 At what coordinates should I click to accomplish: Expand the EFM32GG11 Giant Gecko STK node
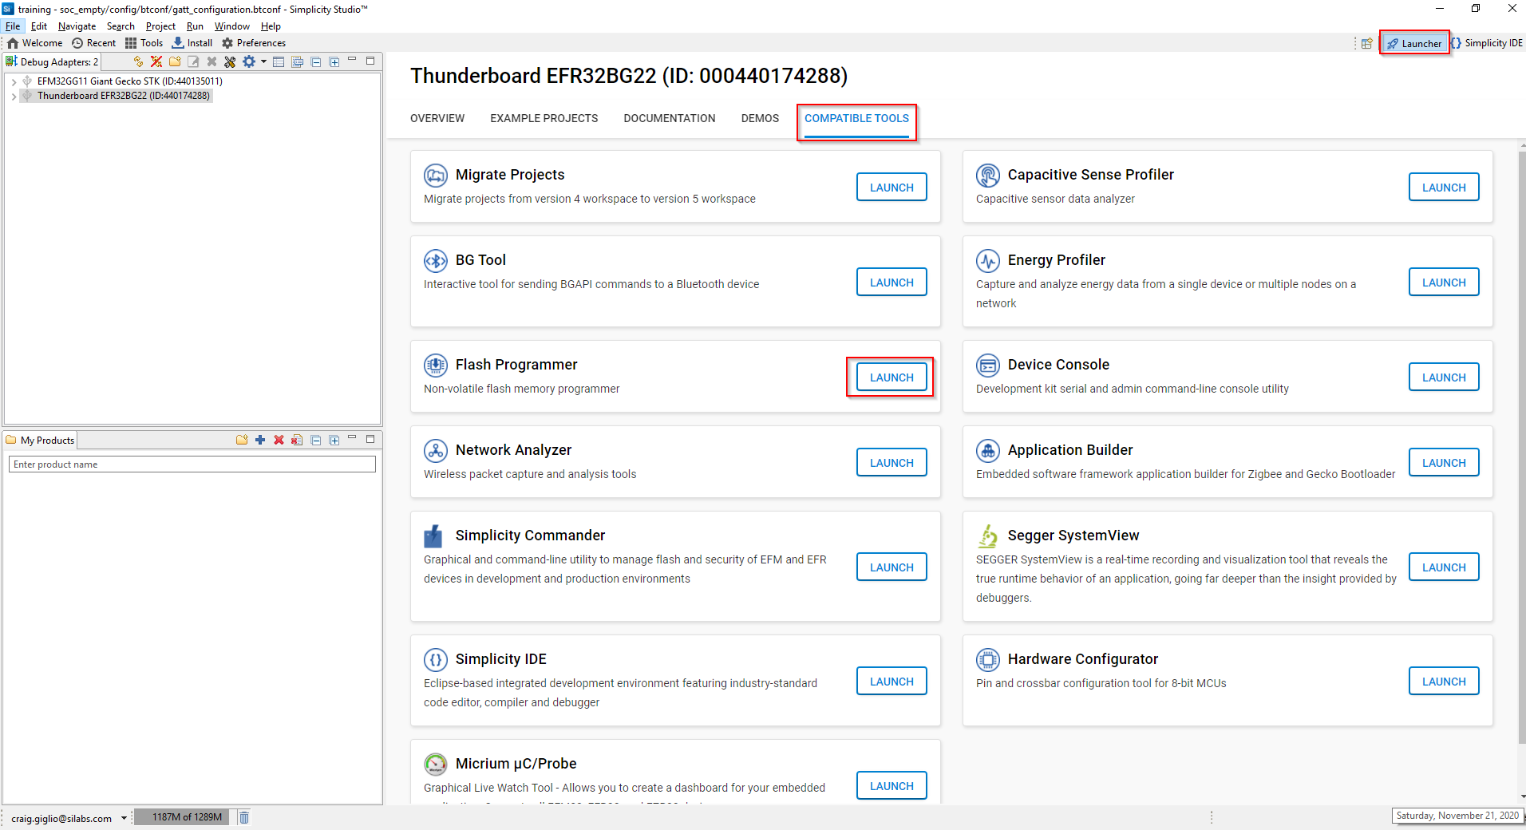[14, 81]
